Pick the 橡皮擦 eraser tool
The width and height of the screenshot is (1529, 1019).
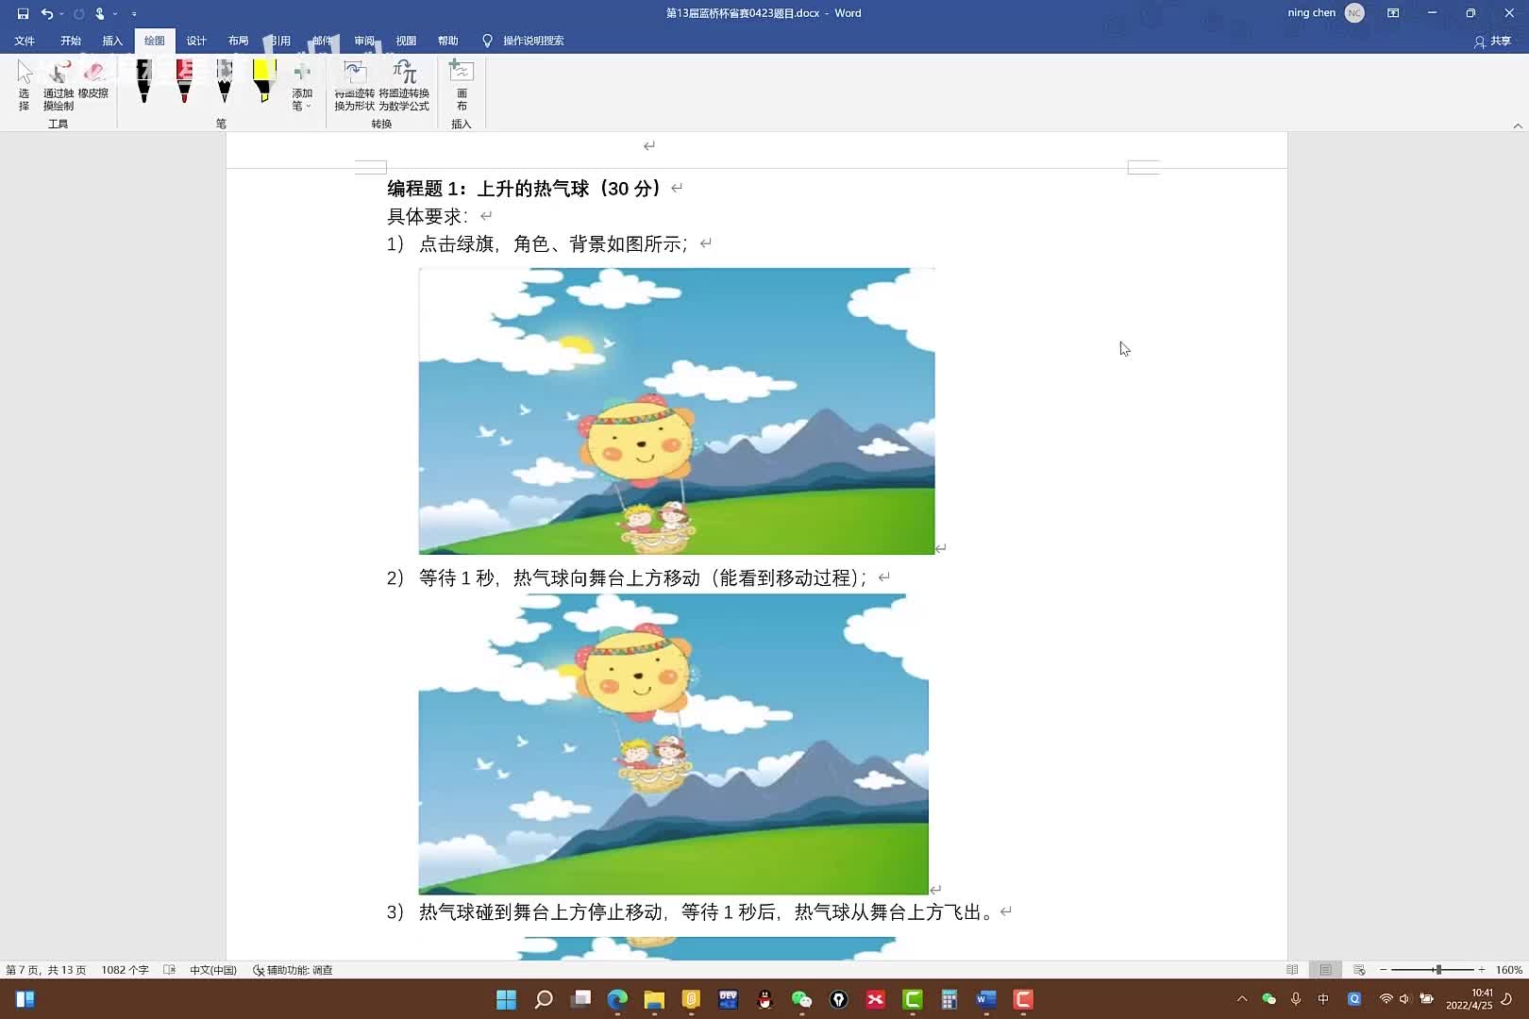coord(93,80)
